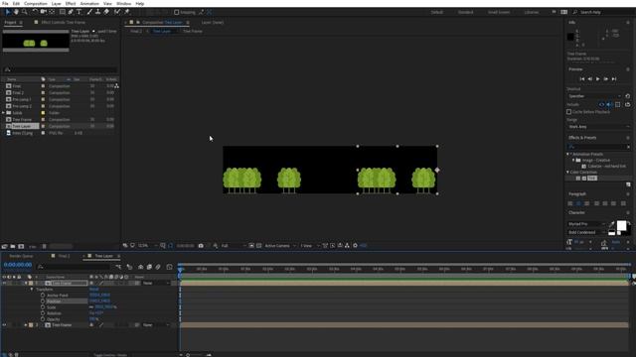Click the Reset link under Transform
Screen dimensions: 636x357
click(x=93, y=289)
